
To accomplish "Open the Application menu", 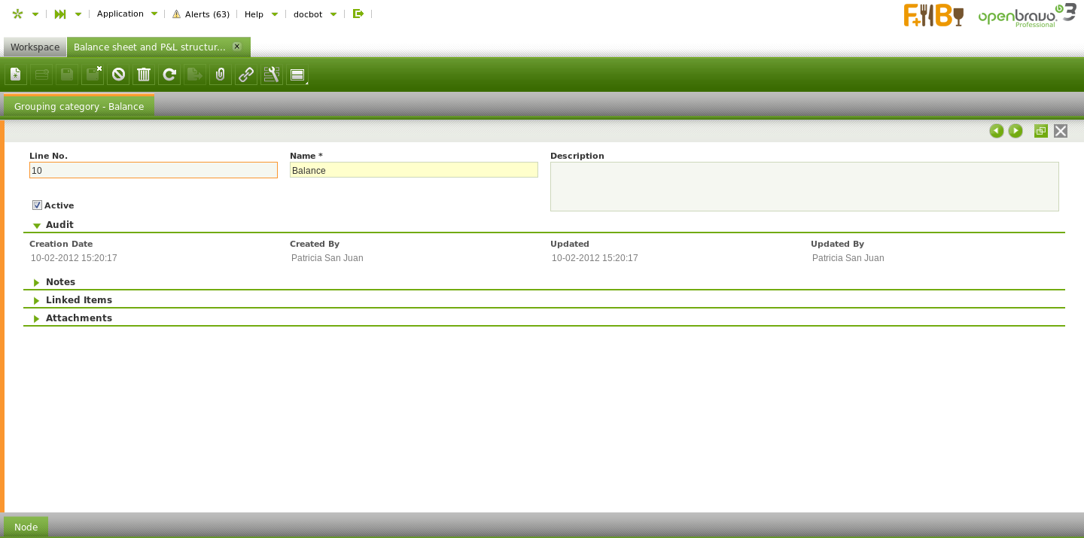I will pos(126,14).
